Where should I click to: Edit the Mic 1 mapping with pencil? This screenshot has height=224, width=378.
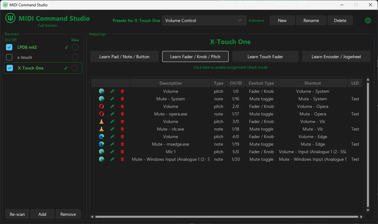point(112,152)
